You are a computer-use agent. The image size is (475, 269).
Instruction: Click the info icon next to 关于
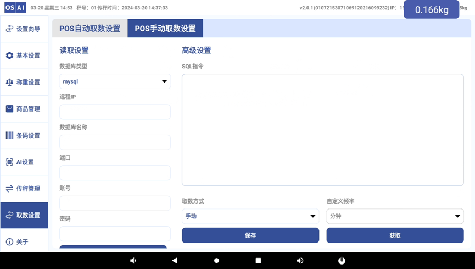9,242
